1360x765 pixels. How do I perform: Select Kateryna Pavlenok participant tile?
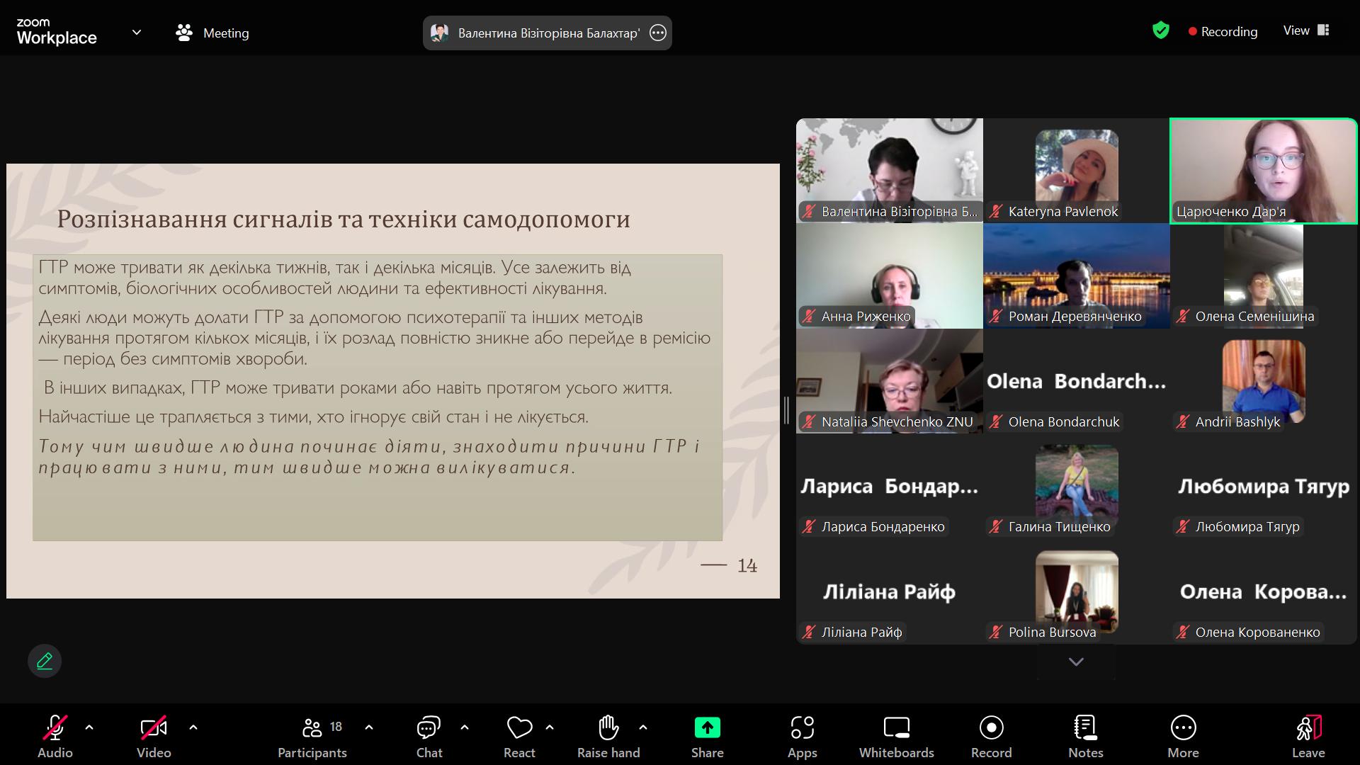click(1077, 171)
